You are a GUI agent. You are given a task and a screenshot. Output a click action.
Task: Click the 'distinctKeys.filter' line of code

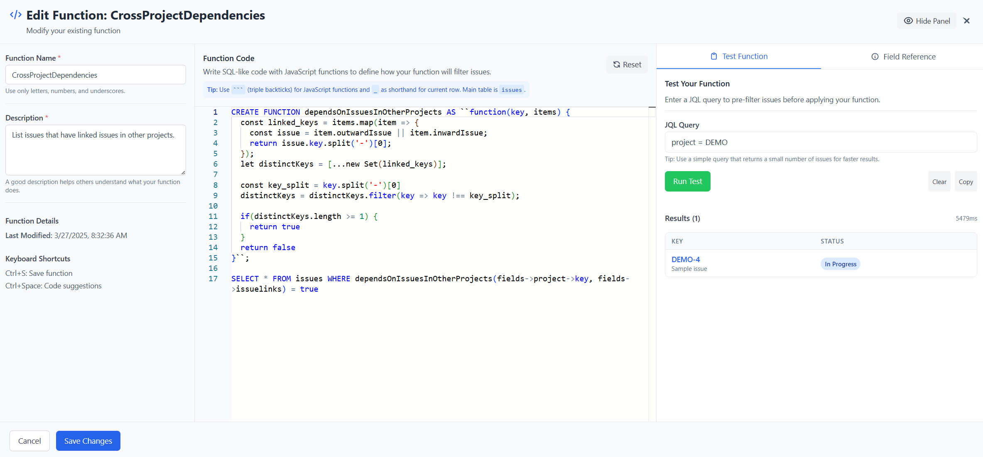[x=380, y=195]
